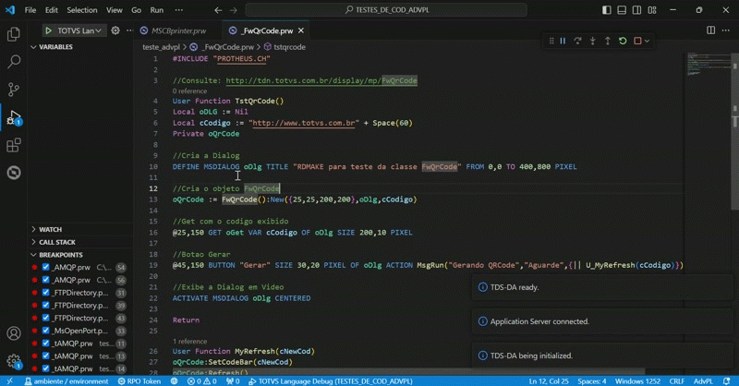Open the View menu
This screenshot has height=386, width=739.
point(114,10)
